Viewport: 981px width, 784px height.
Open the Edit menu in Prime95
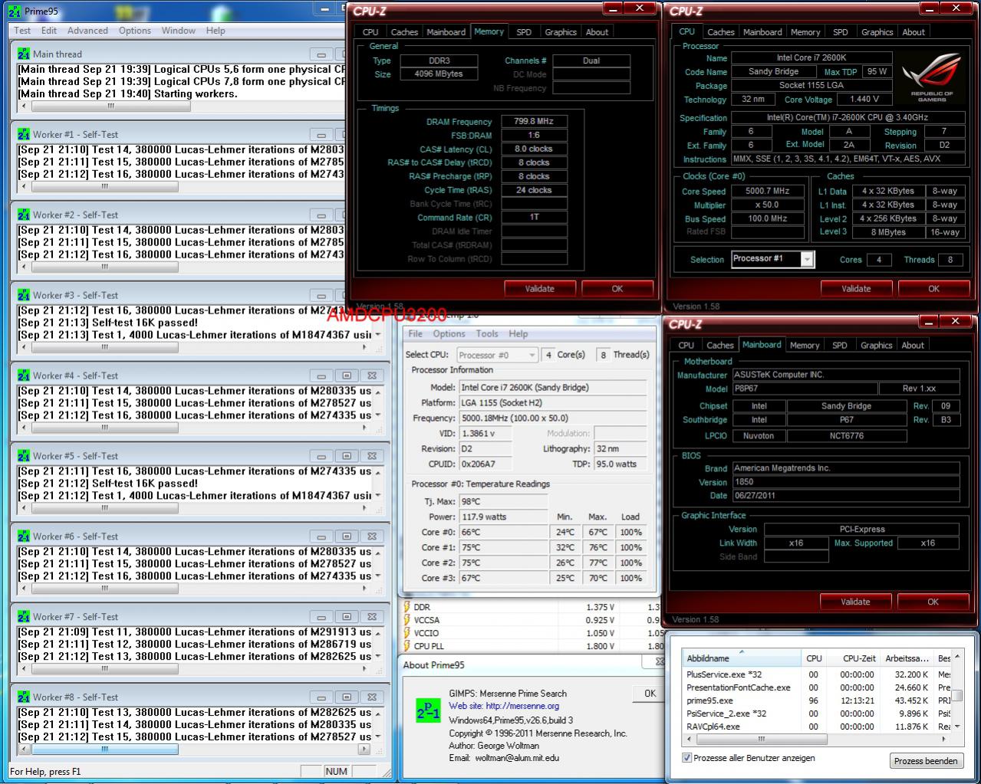[49, 31]
